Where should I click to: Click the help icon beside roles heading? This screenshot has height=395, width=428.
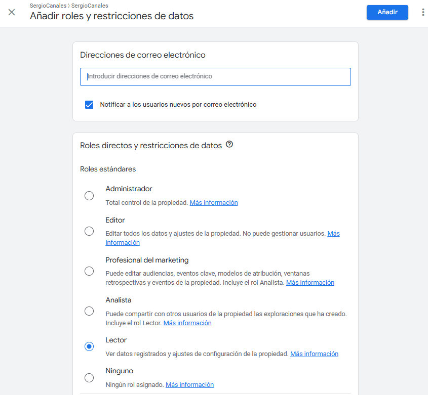[229, 145]
